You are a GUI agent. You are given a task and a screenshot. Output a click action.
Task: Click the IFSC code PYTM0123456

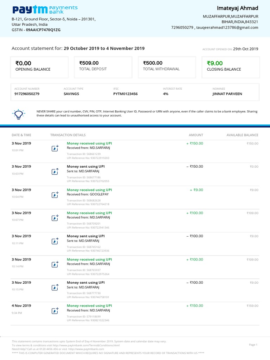pyautogui.click(x=125, y=94)
